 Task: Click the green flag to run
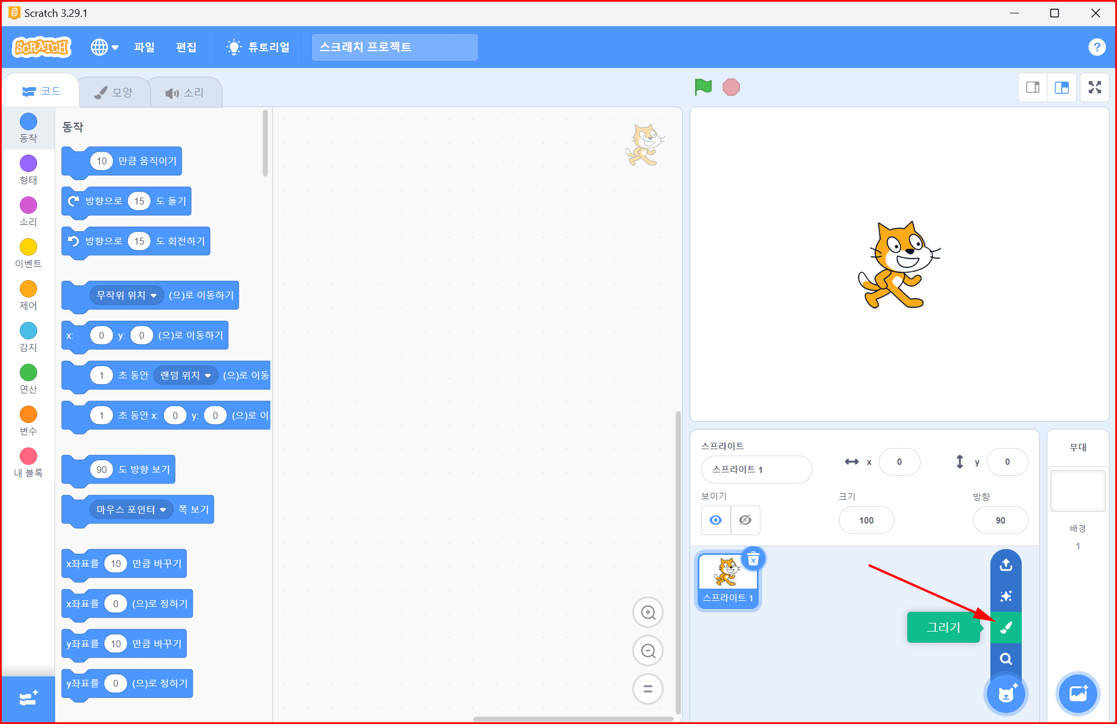[x=703, y=87]
